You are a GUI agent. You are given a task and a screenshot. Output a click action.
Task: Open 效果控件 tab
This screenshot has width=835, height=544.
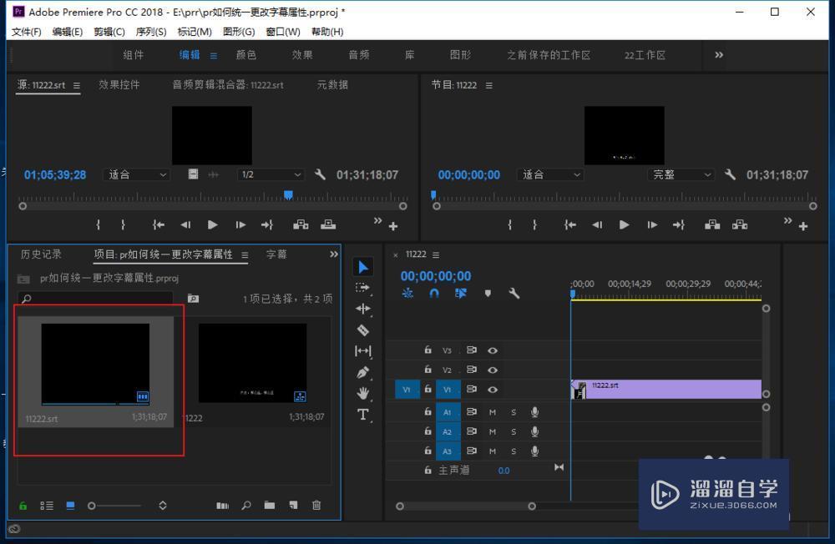click(x=119, y=84)
